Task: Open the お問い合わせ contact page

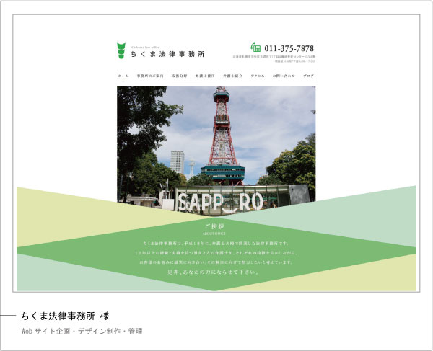Action: tap(284, 76)
